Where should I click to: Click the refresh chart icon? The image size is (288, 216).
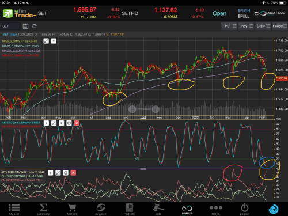click(x=35, y=26)
